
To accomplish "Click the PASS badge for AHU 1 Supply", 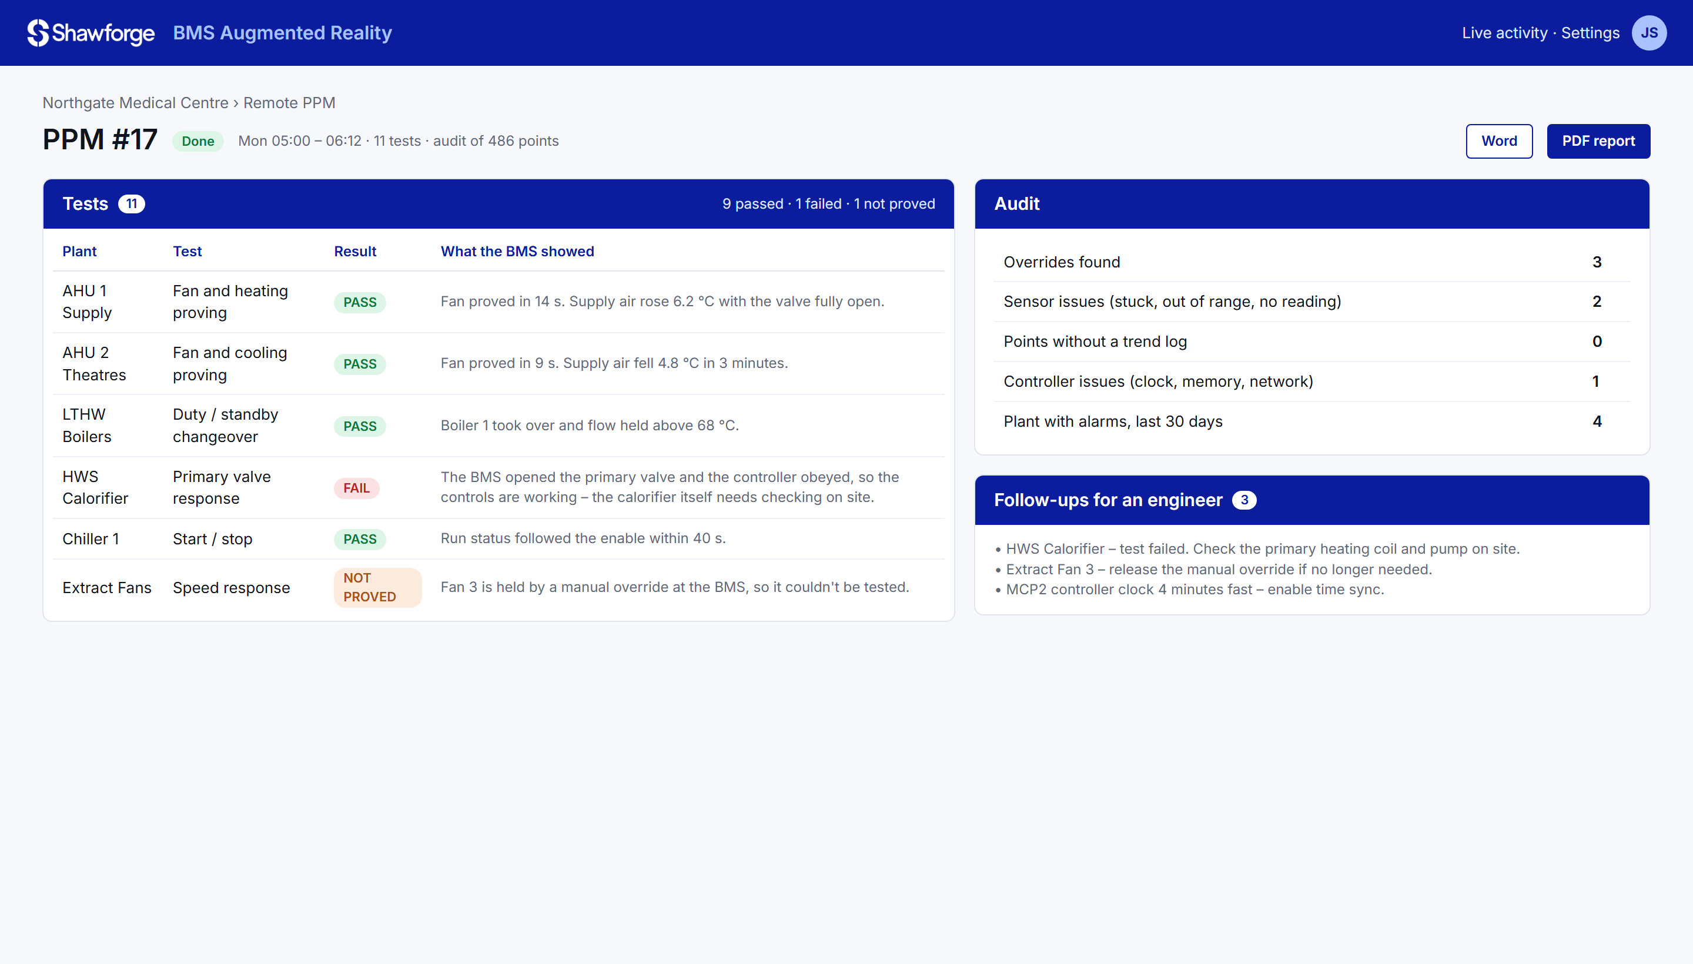I will 360,303.
